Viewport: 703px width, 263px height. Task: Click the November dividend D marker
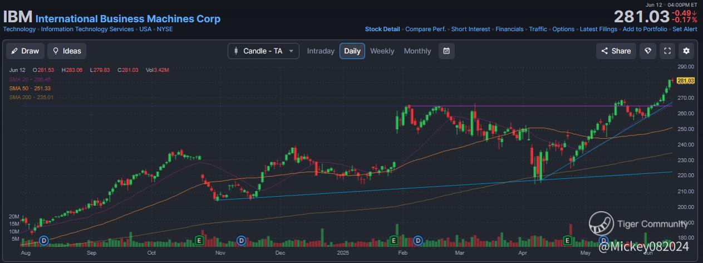(242, 241)
